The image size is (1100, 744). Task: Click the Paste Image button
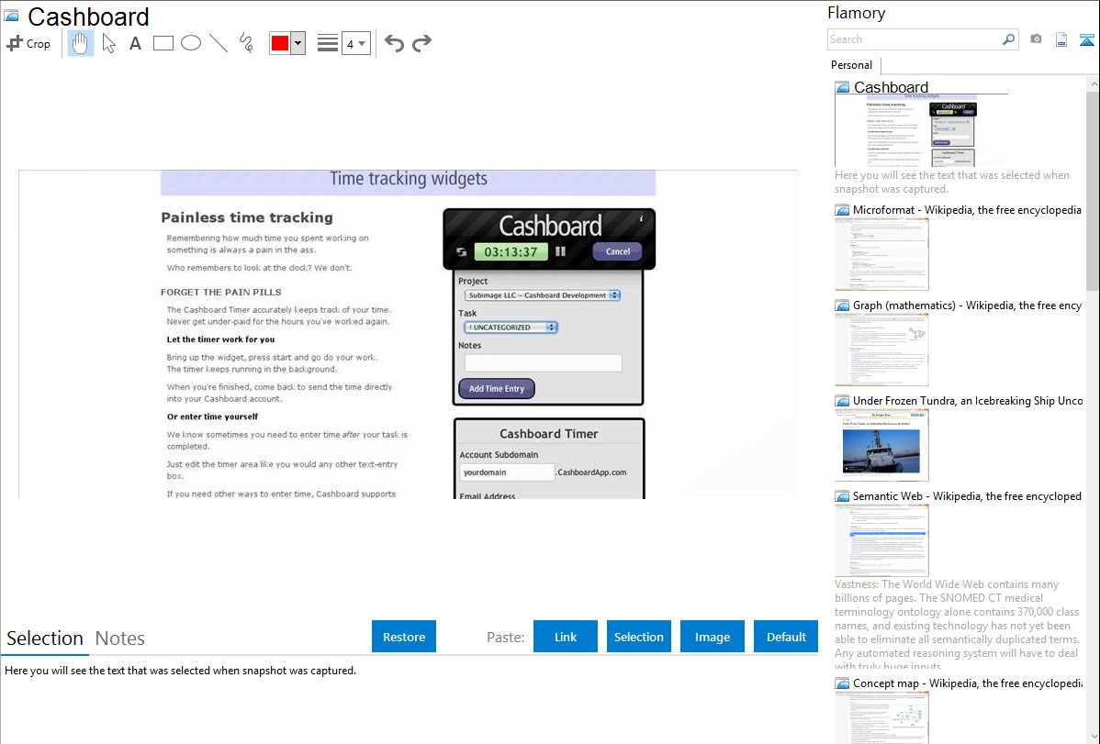click(712, 637)
